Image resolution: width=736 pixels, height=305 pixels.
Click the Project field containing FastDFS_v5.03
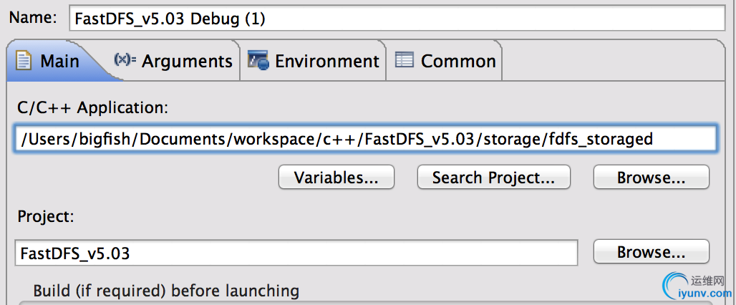coord(296,253)
